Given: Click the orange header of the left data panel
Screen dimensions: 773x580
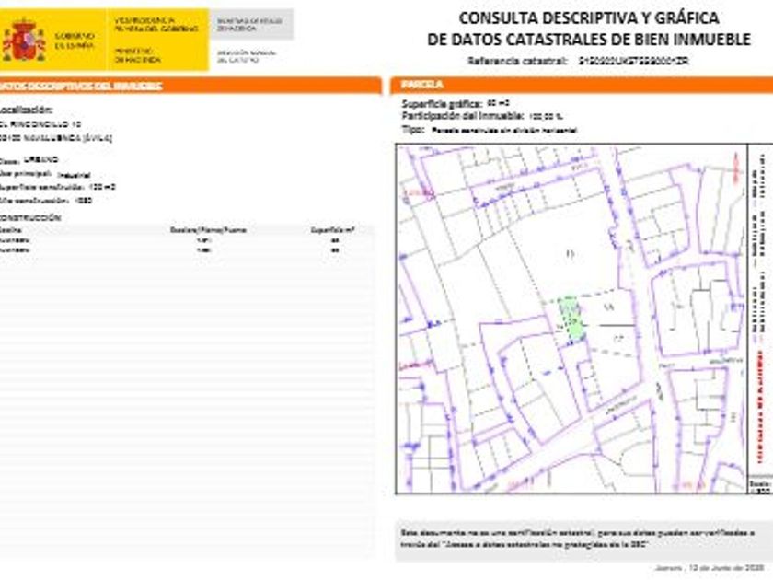Looking at the screenshot, I should click(190, 86).
